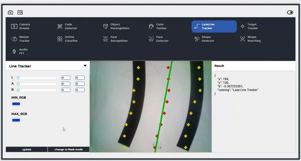Click the update button
301x161 pixels.
27,149
